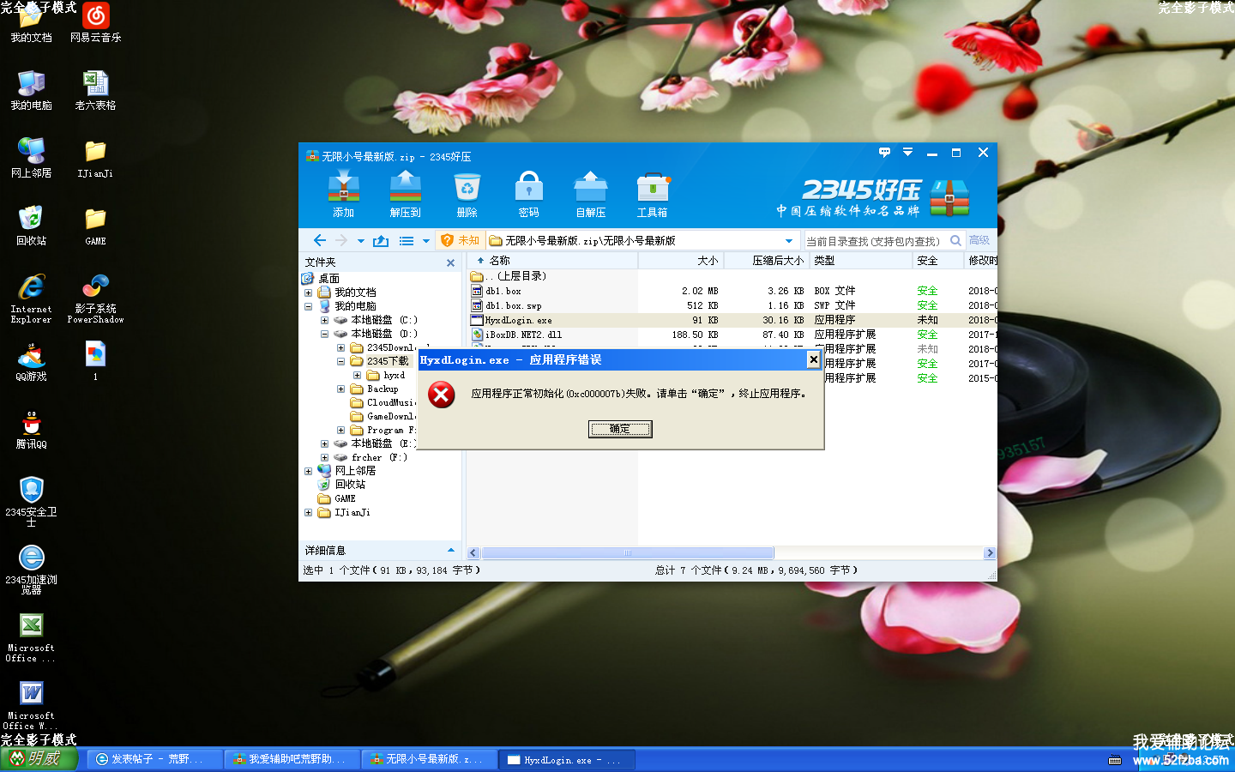Select the ..(上层目录) row
The width and height of the screenshot is (1235, 772).
click(x=731, y=276)
